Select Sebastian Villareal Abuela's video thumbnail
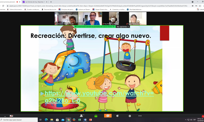Viewport: 204px width, 122px height. click(66, 19)
